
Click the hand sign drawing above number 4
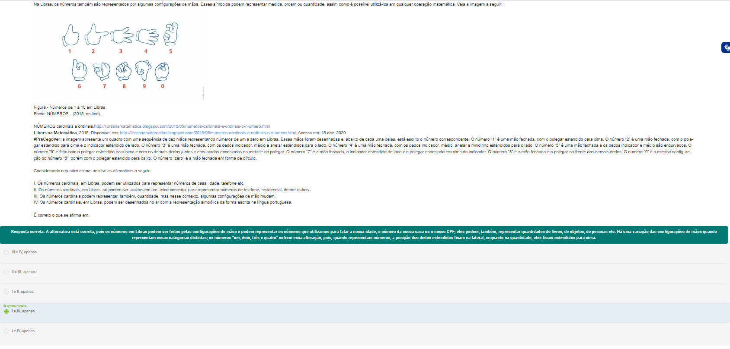pyautogui.click(x=147, y=36)
